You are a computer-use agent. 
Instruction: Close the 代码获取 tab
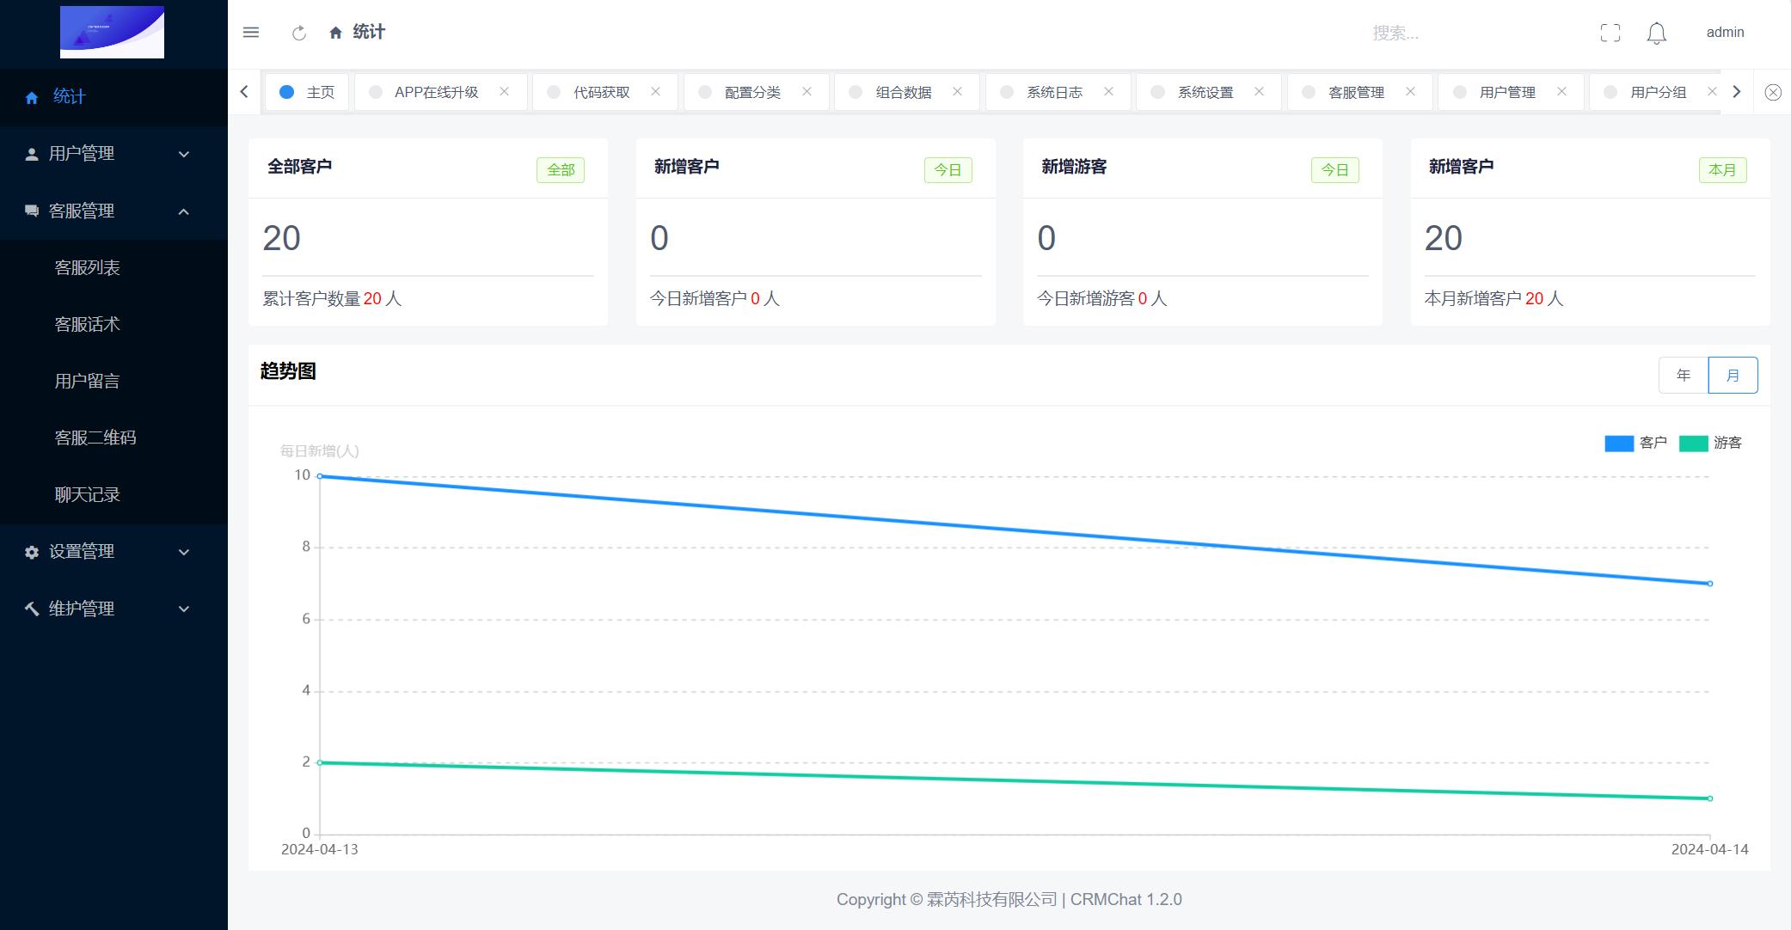pos(656,91)
